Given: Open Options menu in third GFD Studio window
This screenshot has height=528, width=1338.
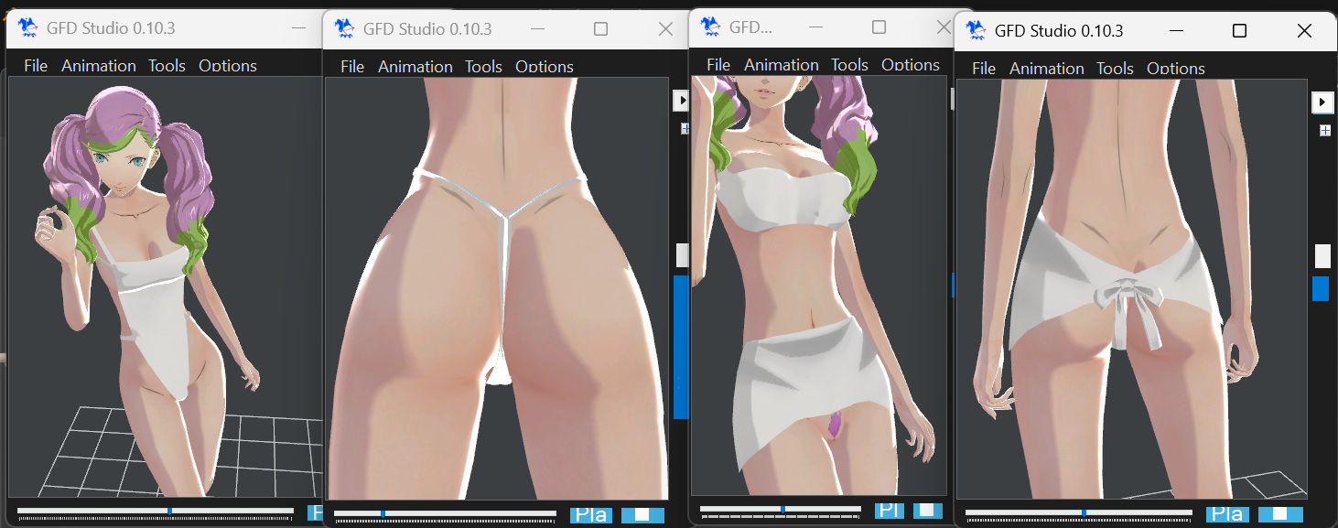Looking at the screenshot, I should point(911,65).
